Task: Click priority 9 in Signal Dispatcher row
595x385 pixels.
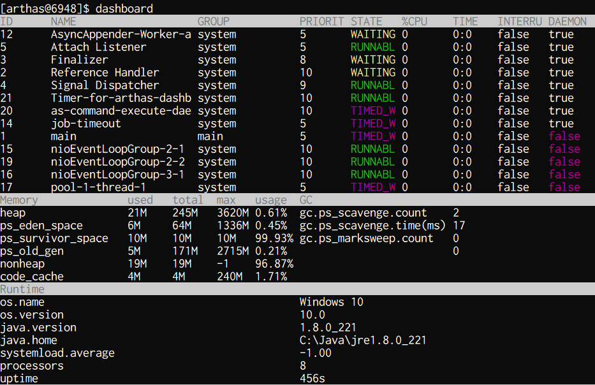Action: (303, 85)
